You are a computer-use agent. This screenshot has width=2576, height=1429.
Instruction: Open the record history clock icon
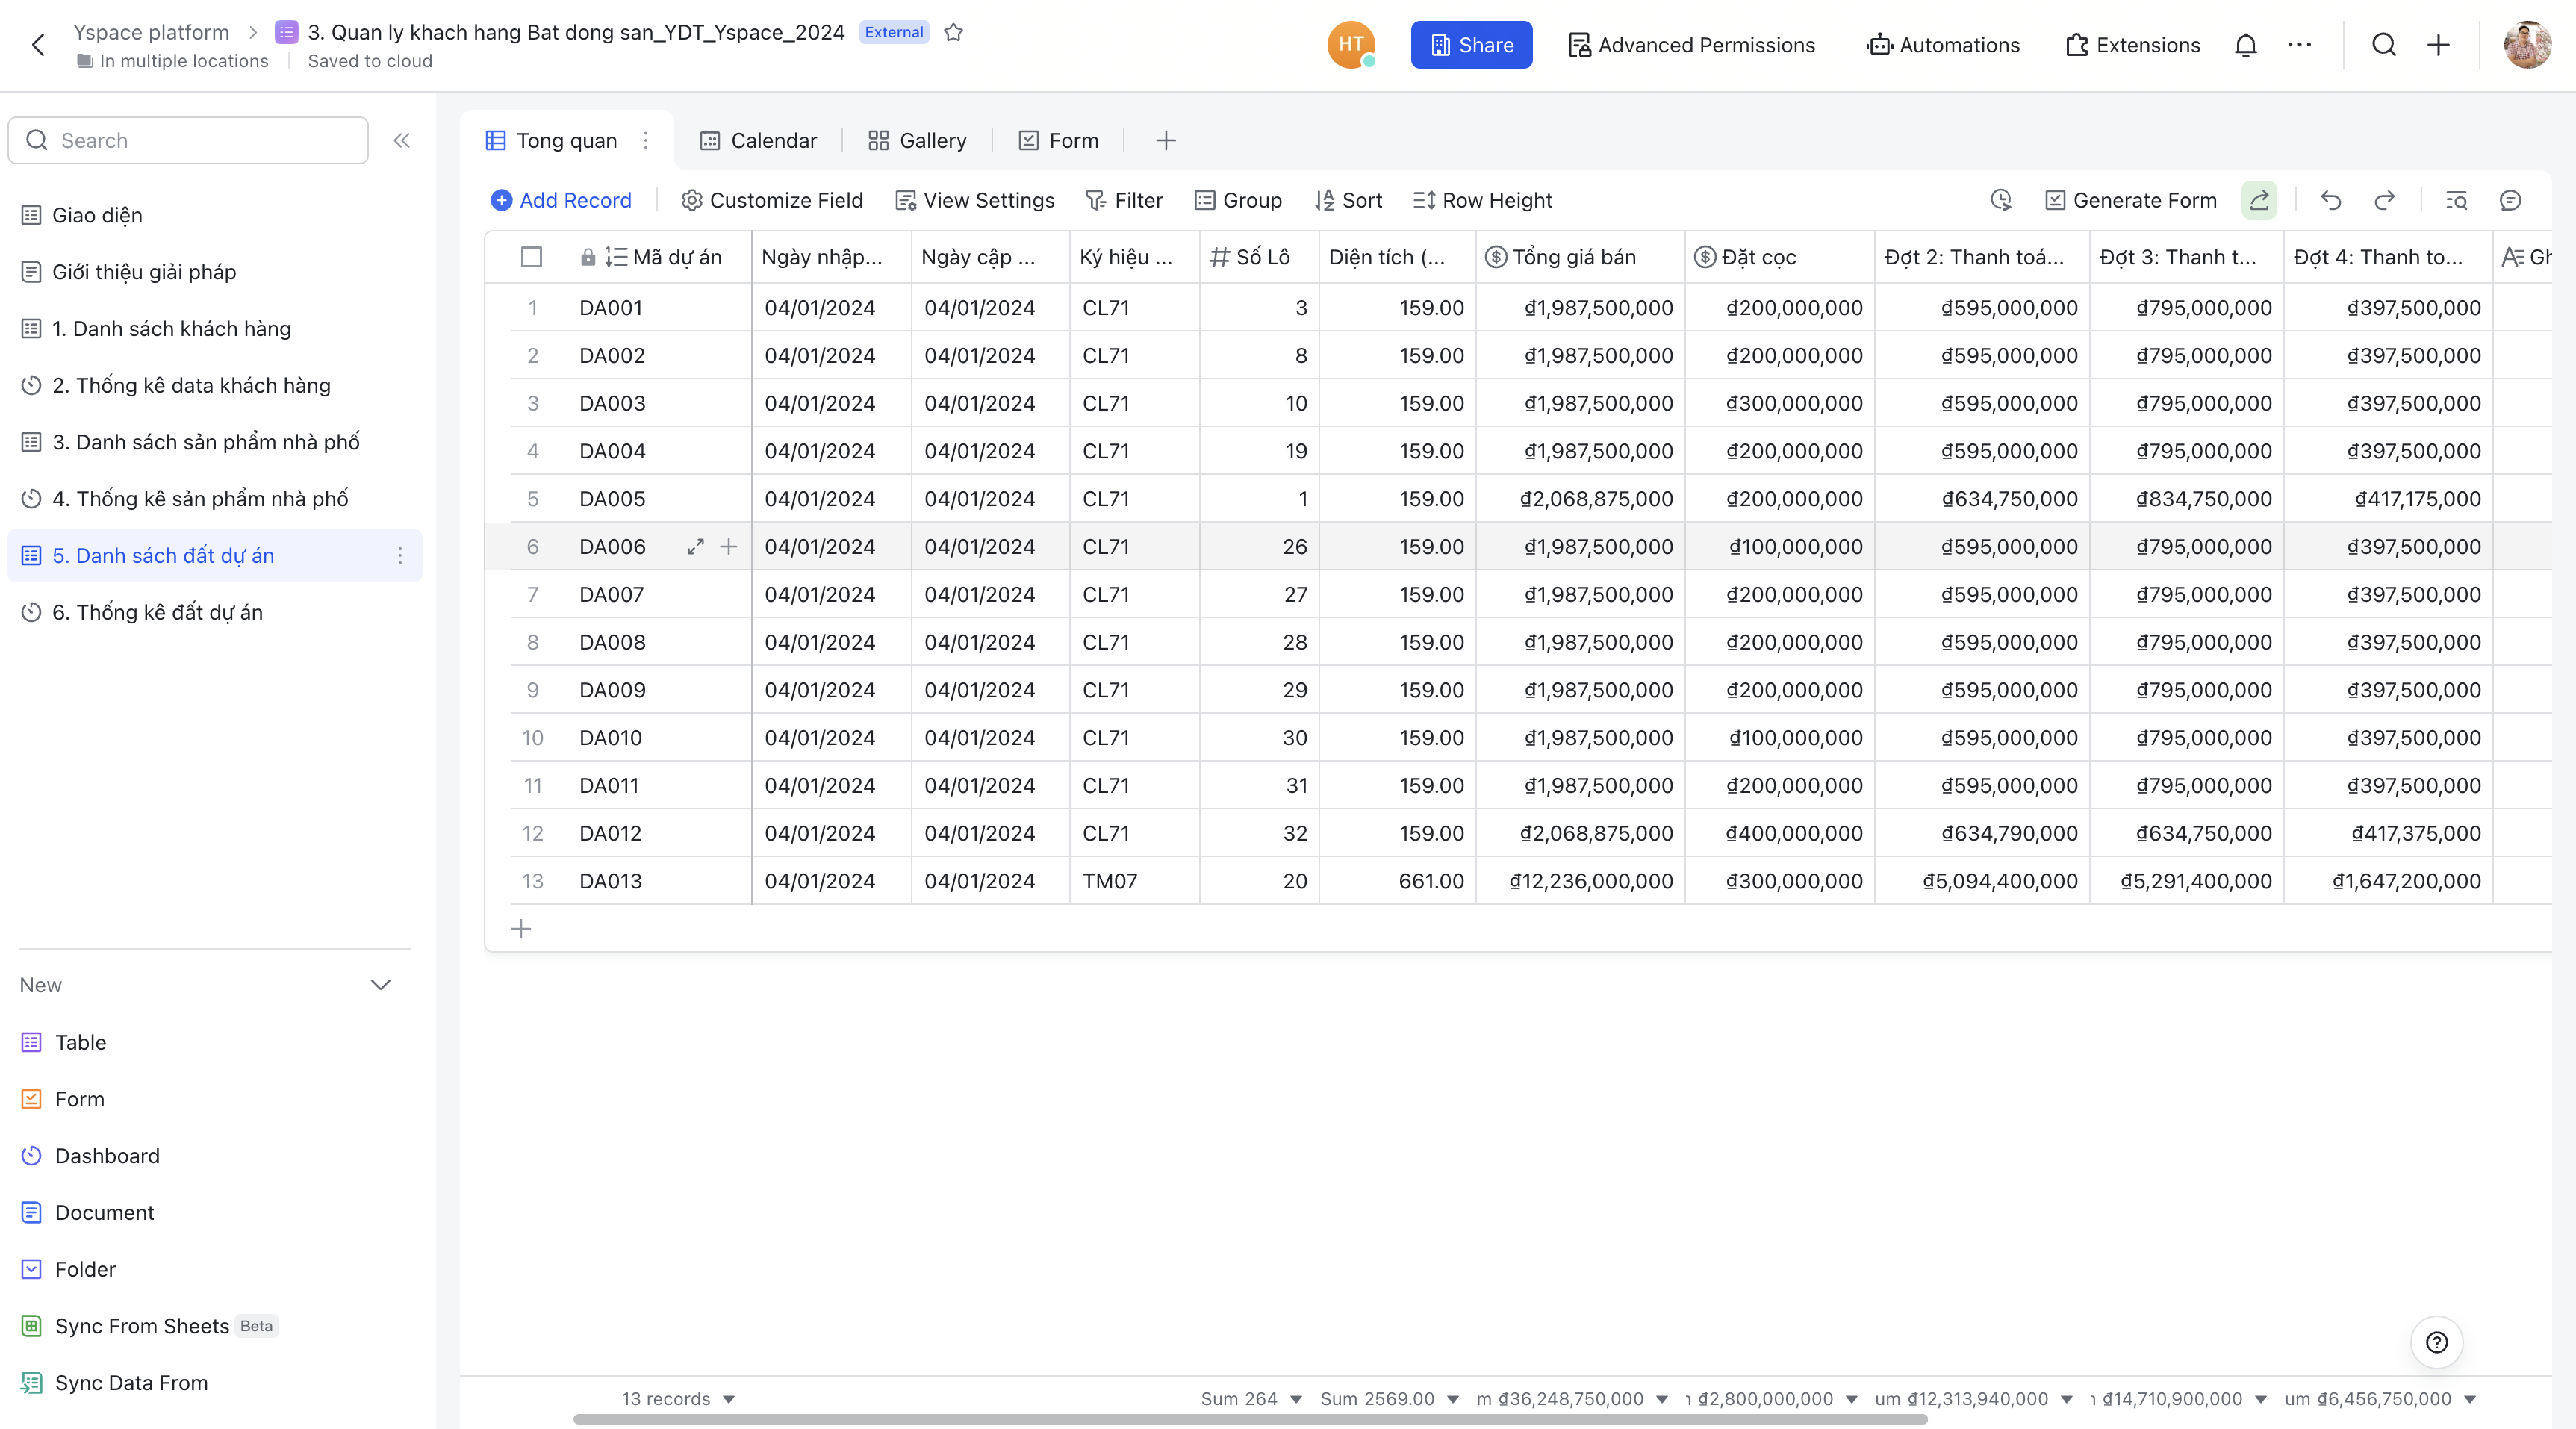click(x=2000, y=200)
